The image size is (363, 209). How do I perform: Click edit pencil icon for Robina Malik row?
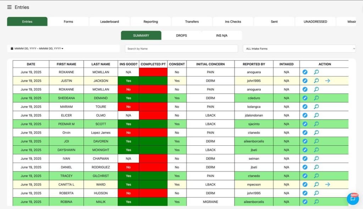coord(305,202)
